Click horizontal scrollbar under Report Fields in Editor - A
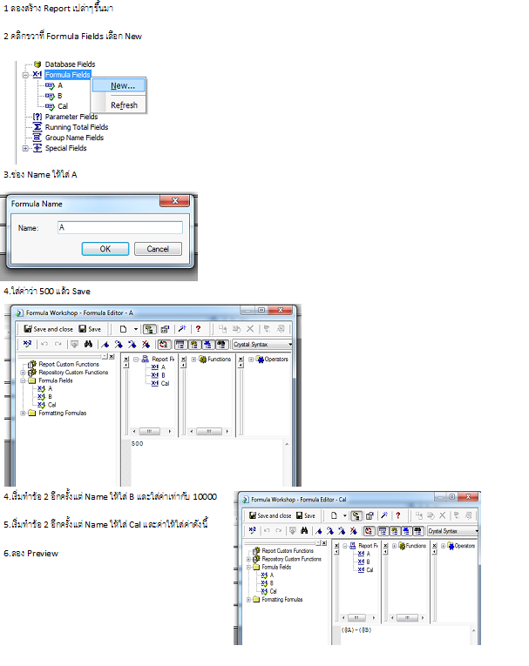Viewport: 529px width, 666px height. [x=152, y=432]
